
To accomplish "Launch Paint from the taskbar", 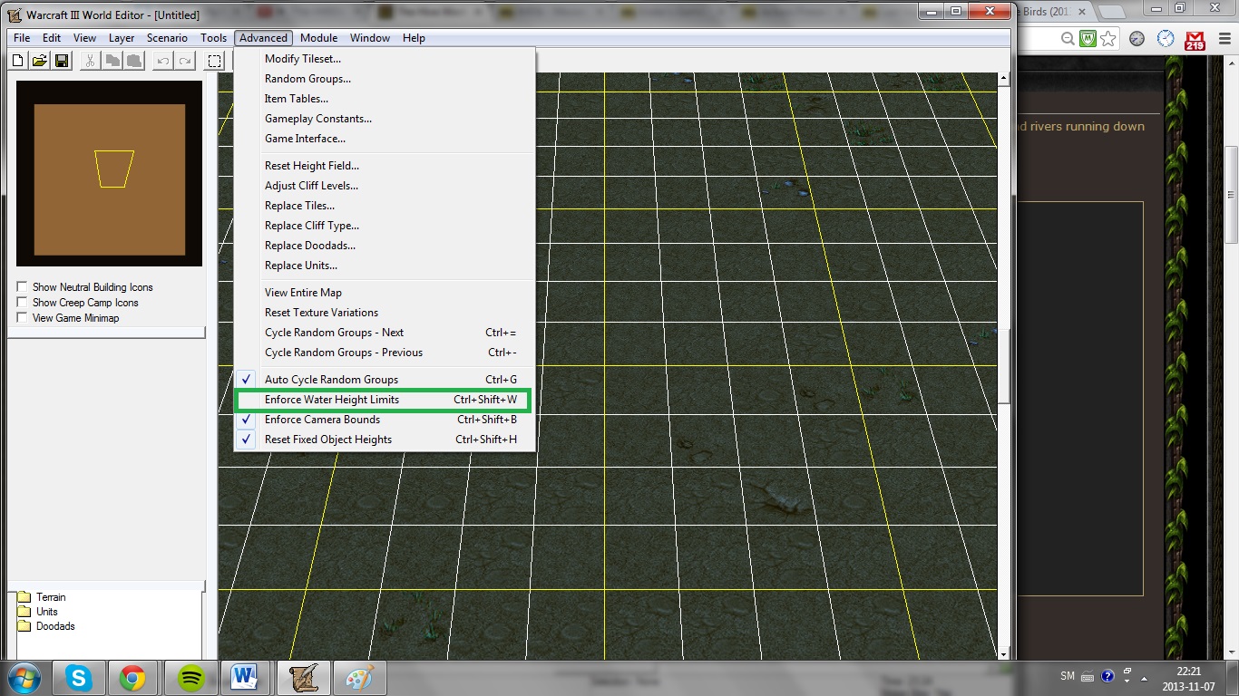I will (x=359, y=678).
